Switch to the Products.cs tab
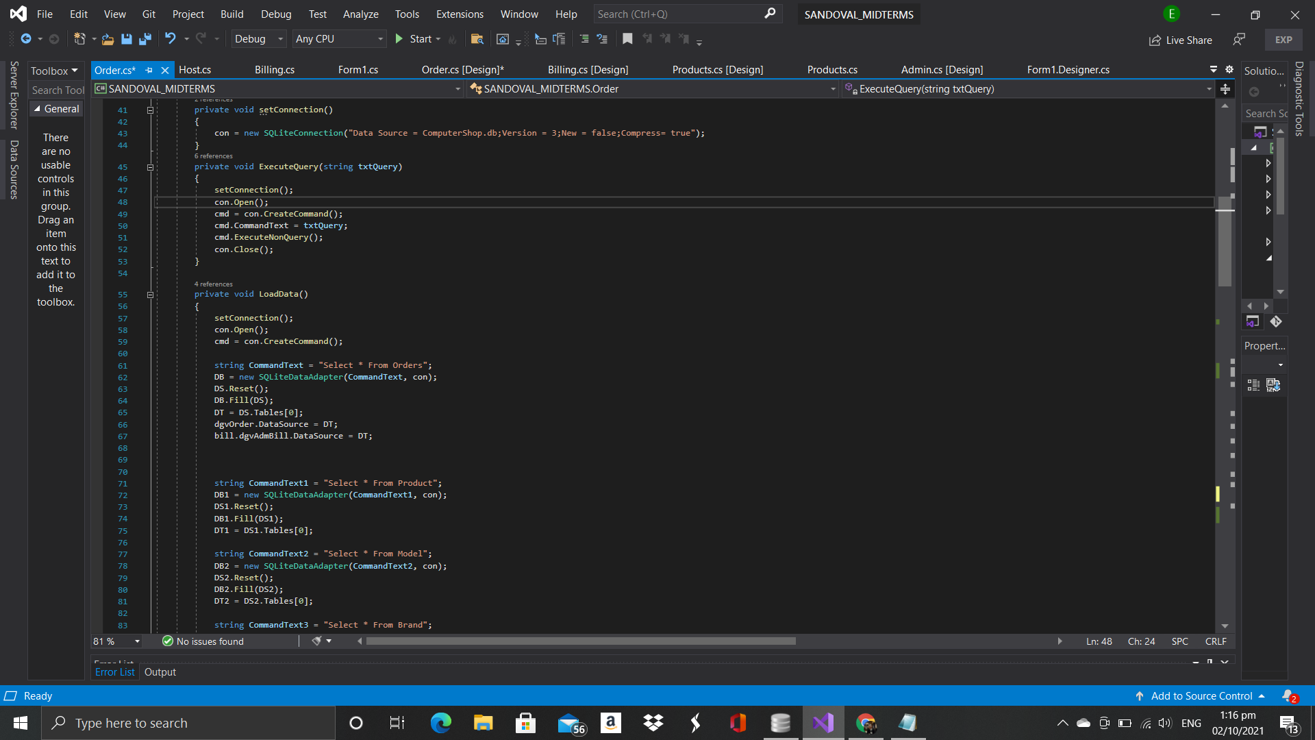 [832, 70]
